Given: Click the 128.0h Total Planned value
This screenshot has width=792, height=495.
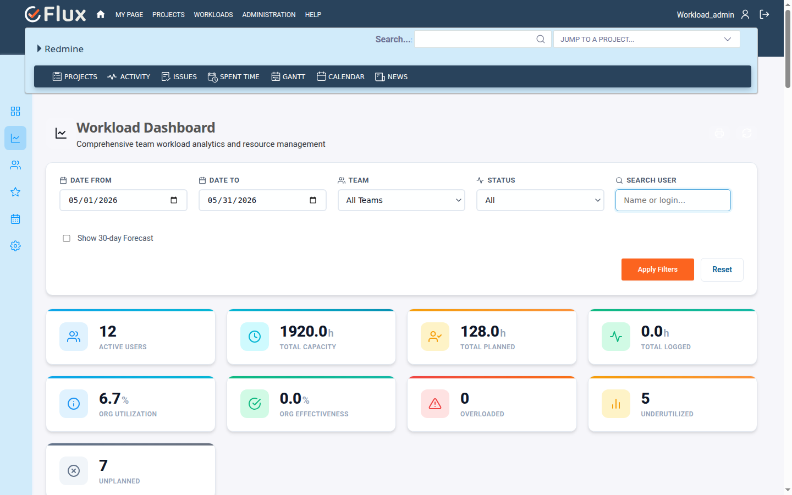Looking at the screenshot, I should coord(483,332).
